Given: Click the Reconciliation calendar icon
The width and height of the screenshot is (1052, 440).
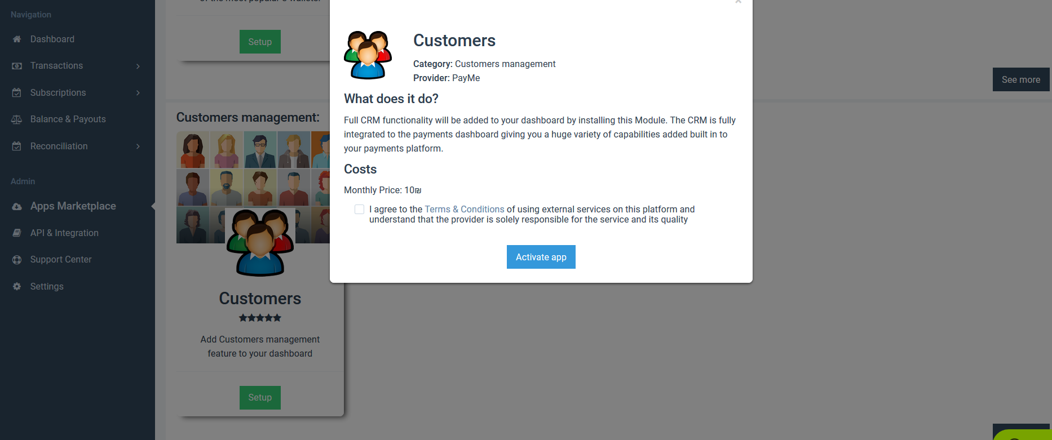Looking at the screenshot, I should point(17,146).
